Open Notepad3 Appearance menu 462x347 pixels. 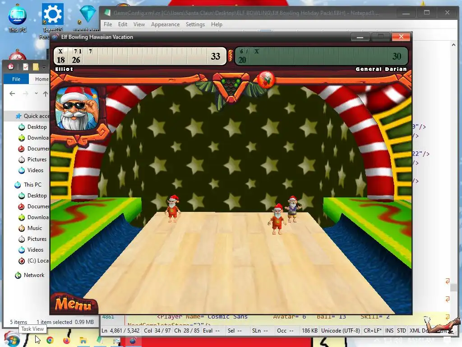(x=165, y=24)
